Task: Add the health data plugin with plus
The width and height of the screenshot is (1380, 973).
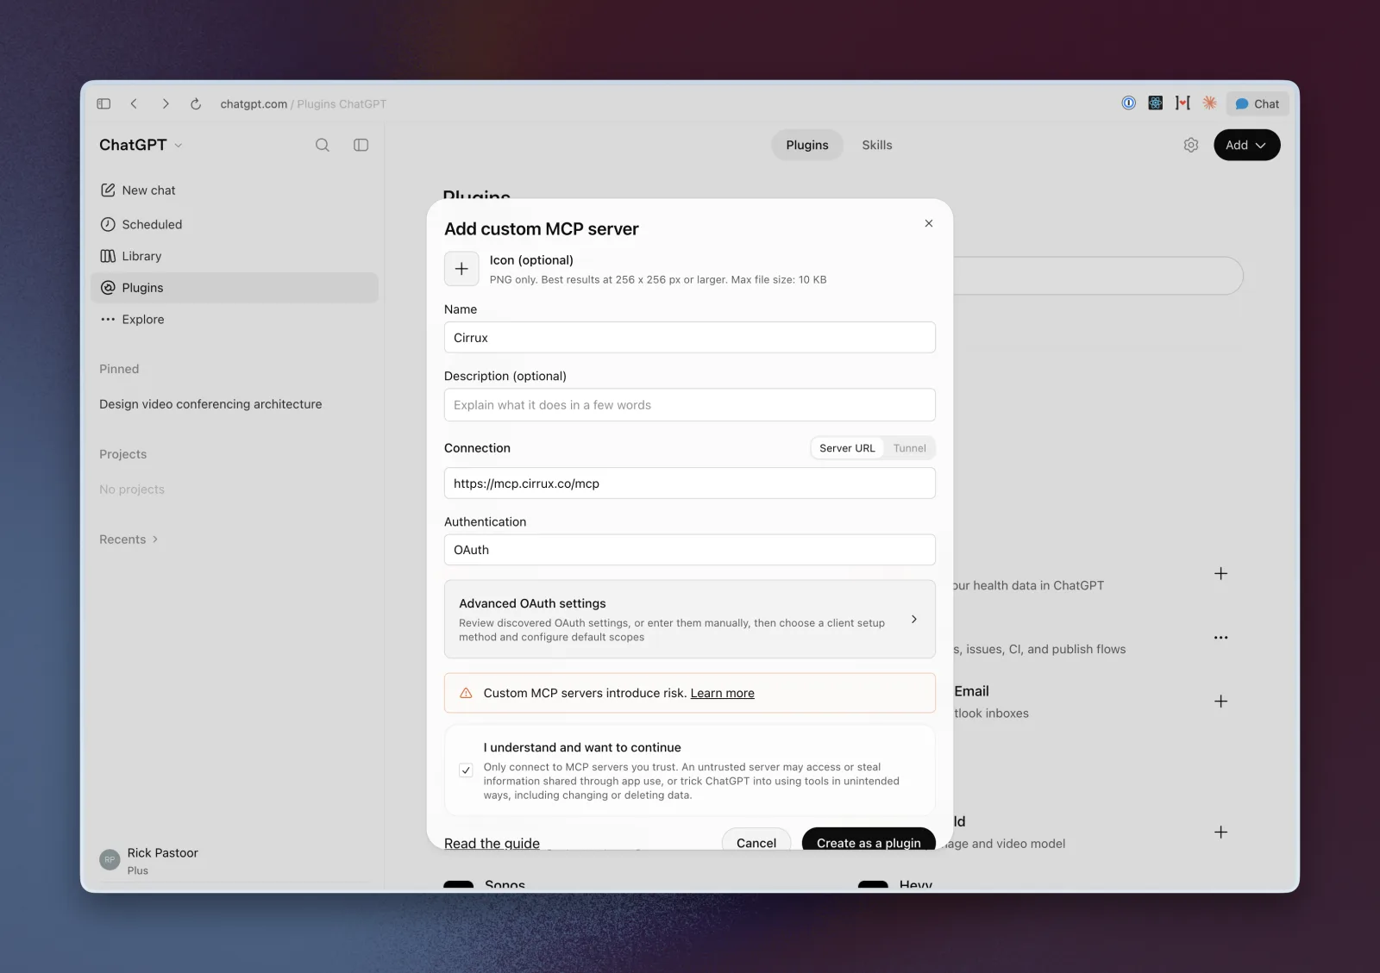Action: point(1220,574)
